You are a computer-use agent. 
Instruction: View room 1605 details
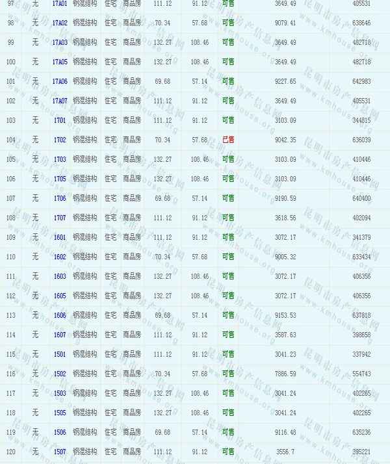60,296
